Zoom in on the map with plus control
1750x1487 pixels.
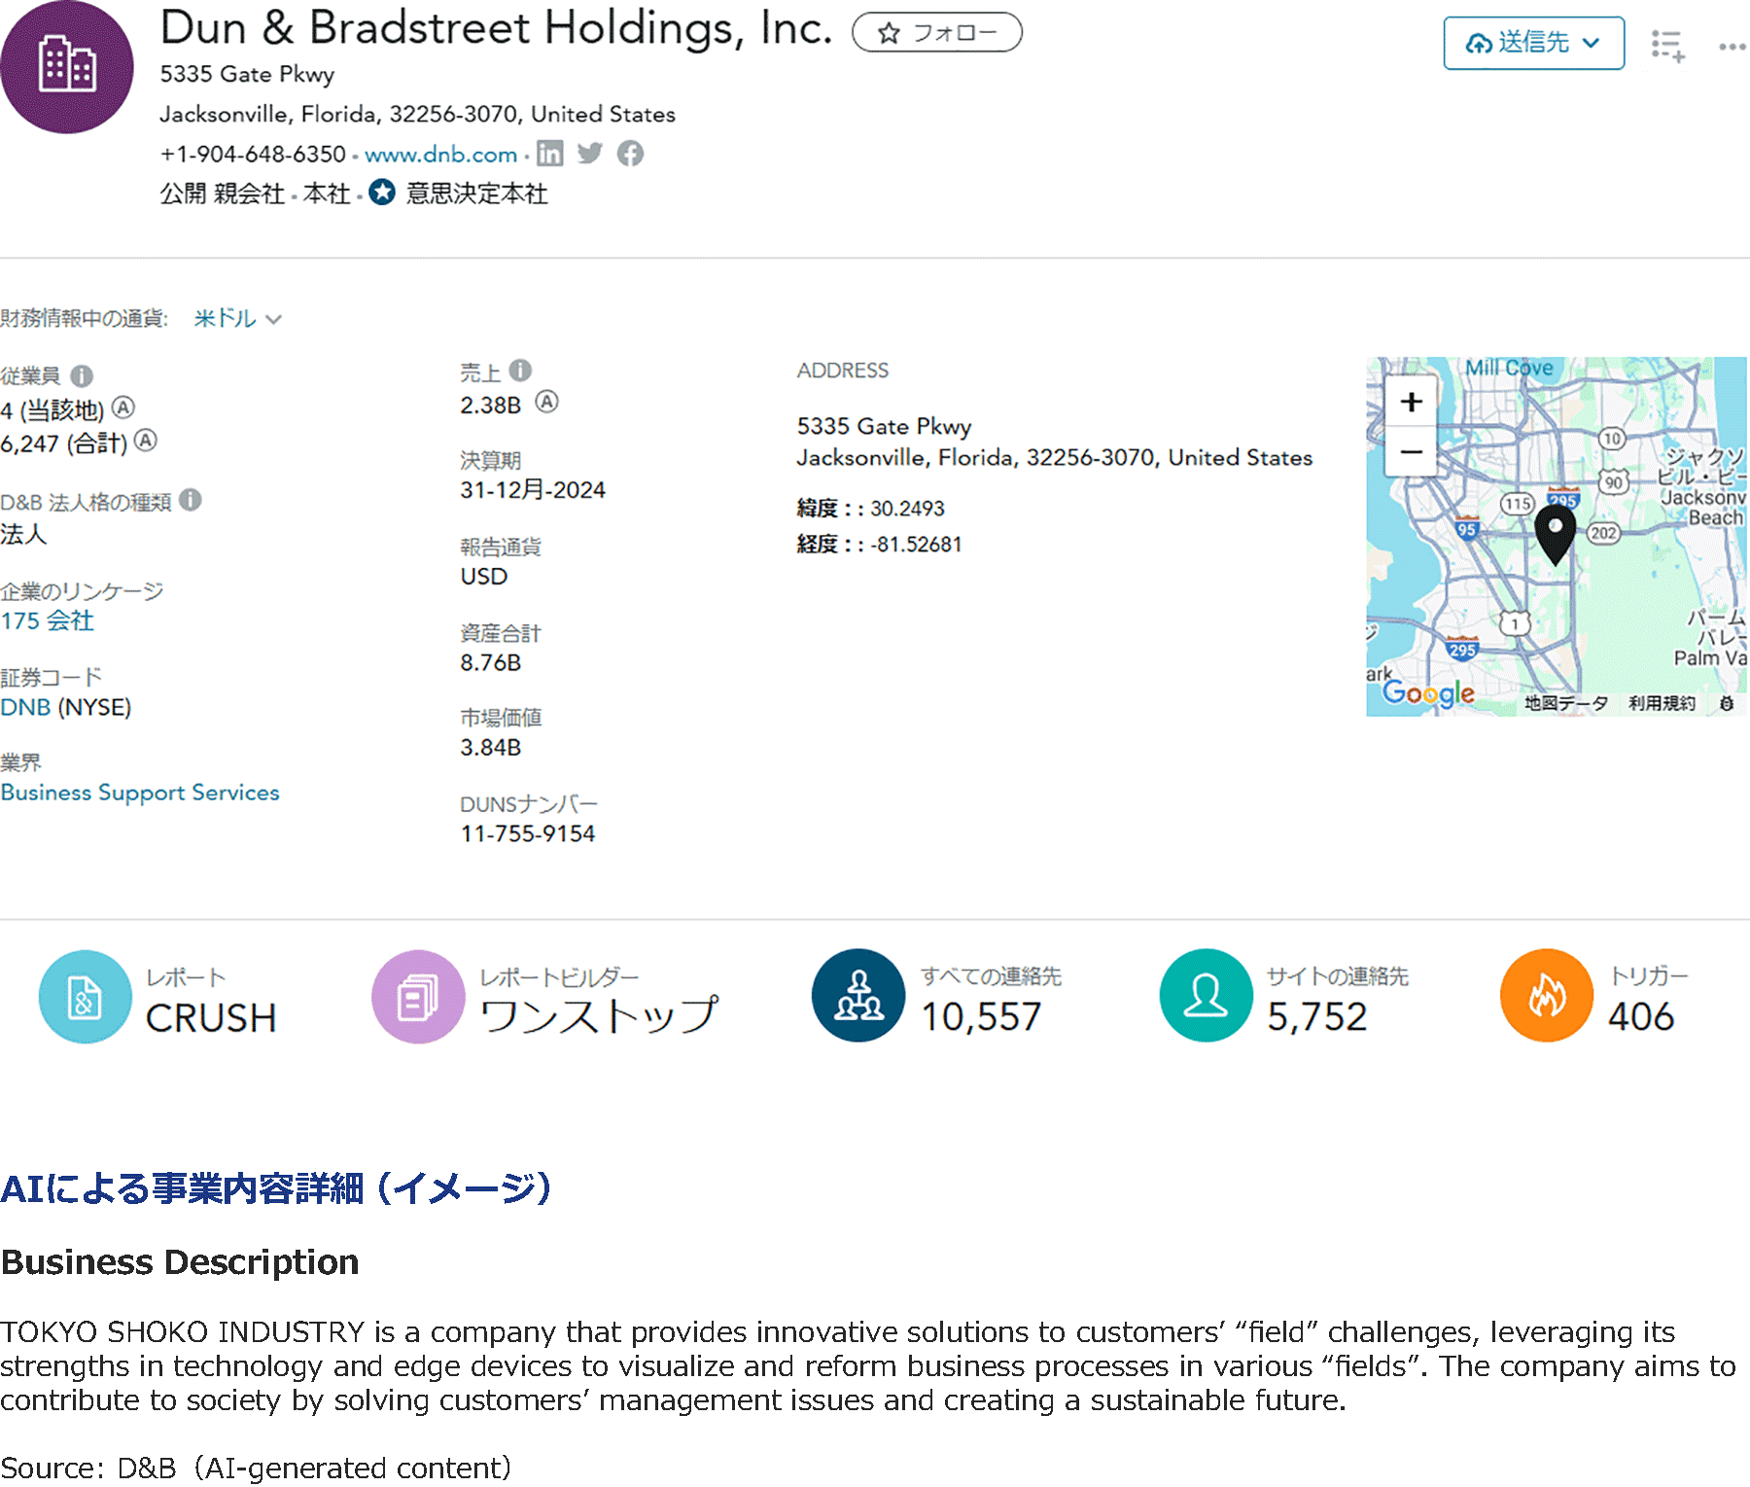point(1410,400)
